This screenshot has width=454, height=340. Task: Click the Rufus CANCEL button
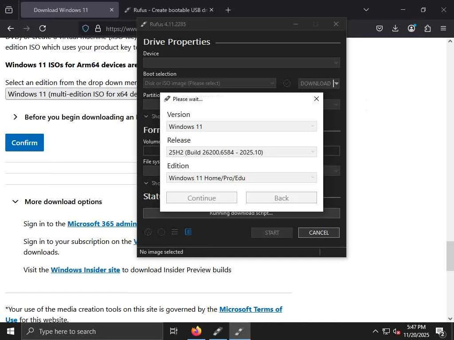pyautogui.click(x=319, y=233)
